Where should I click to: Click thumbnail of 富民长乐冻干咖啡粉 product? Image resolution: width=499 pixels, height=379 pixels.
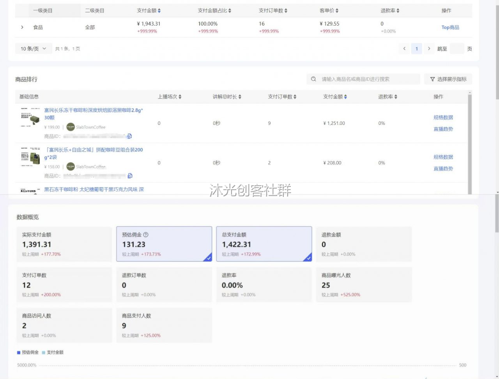(30, 118)
